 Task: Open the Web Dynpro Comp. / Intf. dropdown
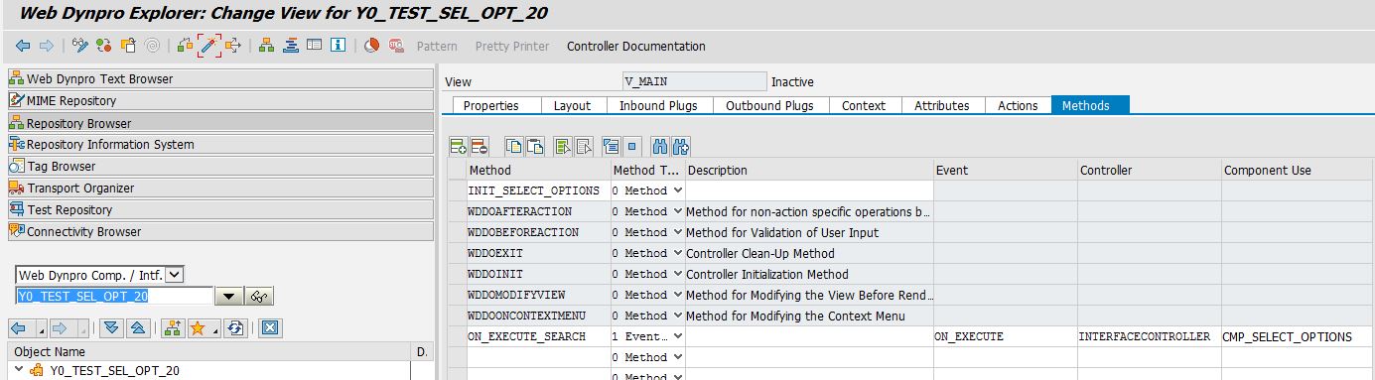tap(174, 275)
